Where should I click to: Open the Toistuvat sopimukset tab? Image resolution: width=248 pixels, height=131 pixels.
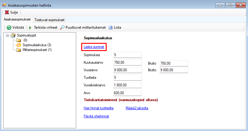(x=49, y=20)
